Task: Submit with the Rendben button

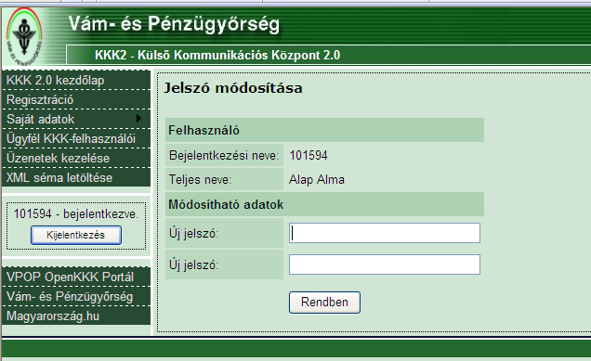Action: (324, 303)
